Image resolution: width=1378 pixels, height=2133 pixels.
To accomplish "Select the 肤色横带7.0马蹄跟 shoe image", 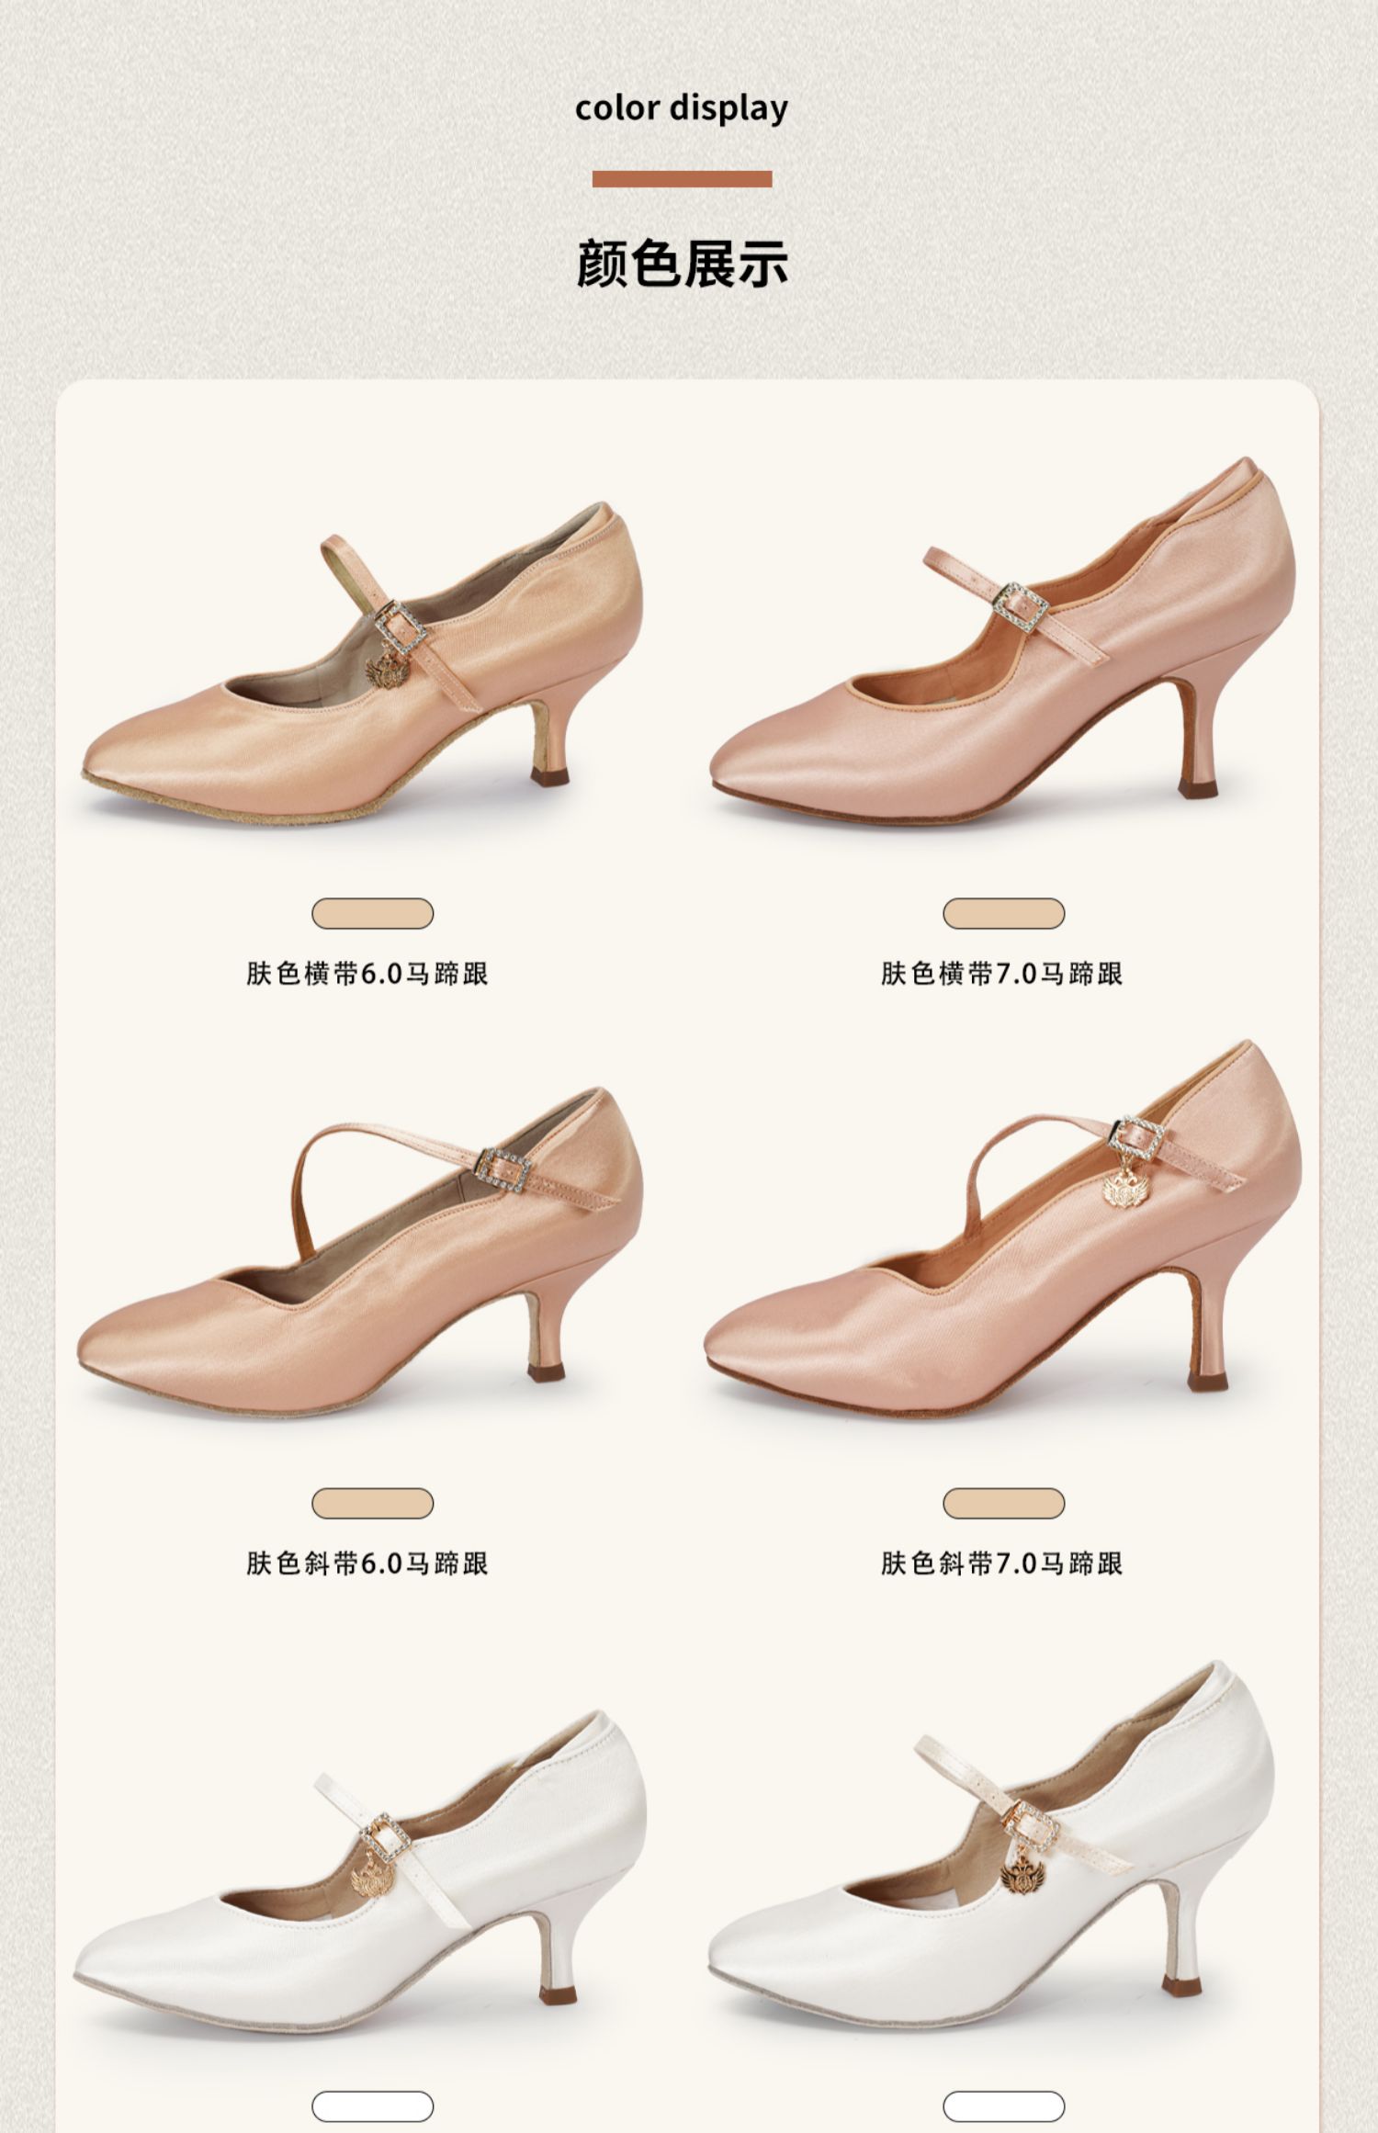I will 1001,639.
